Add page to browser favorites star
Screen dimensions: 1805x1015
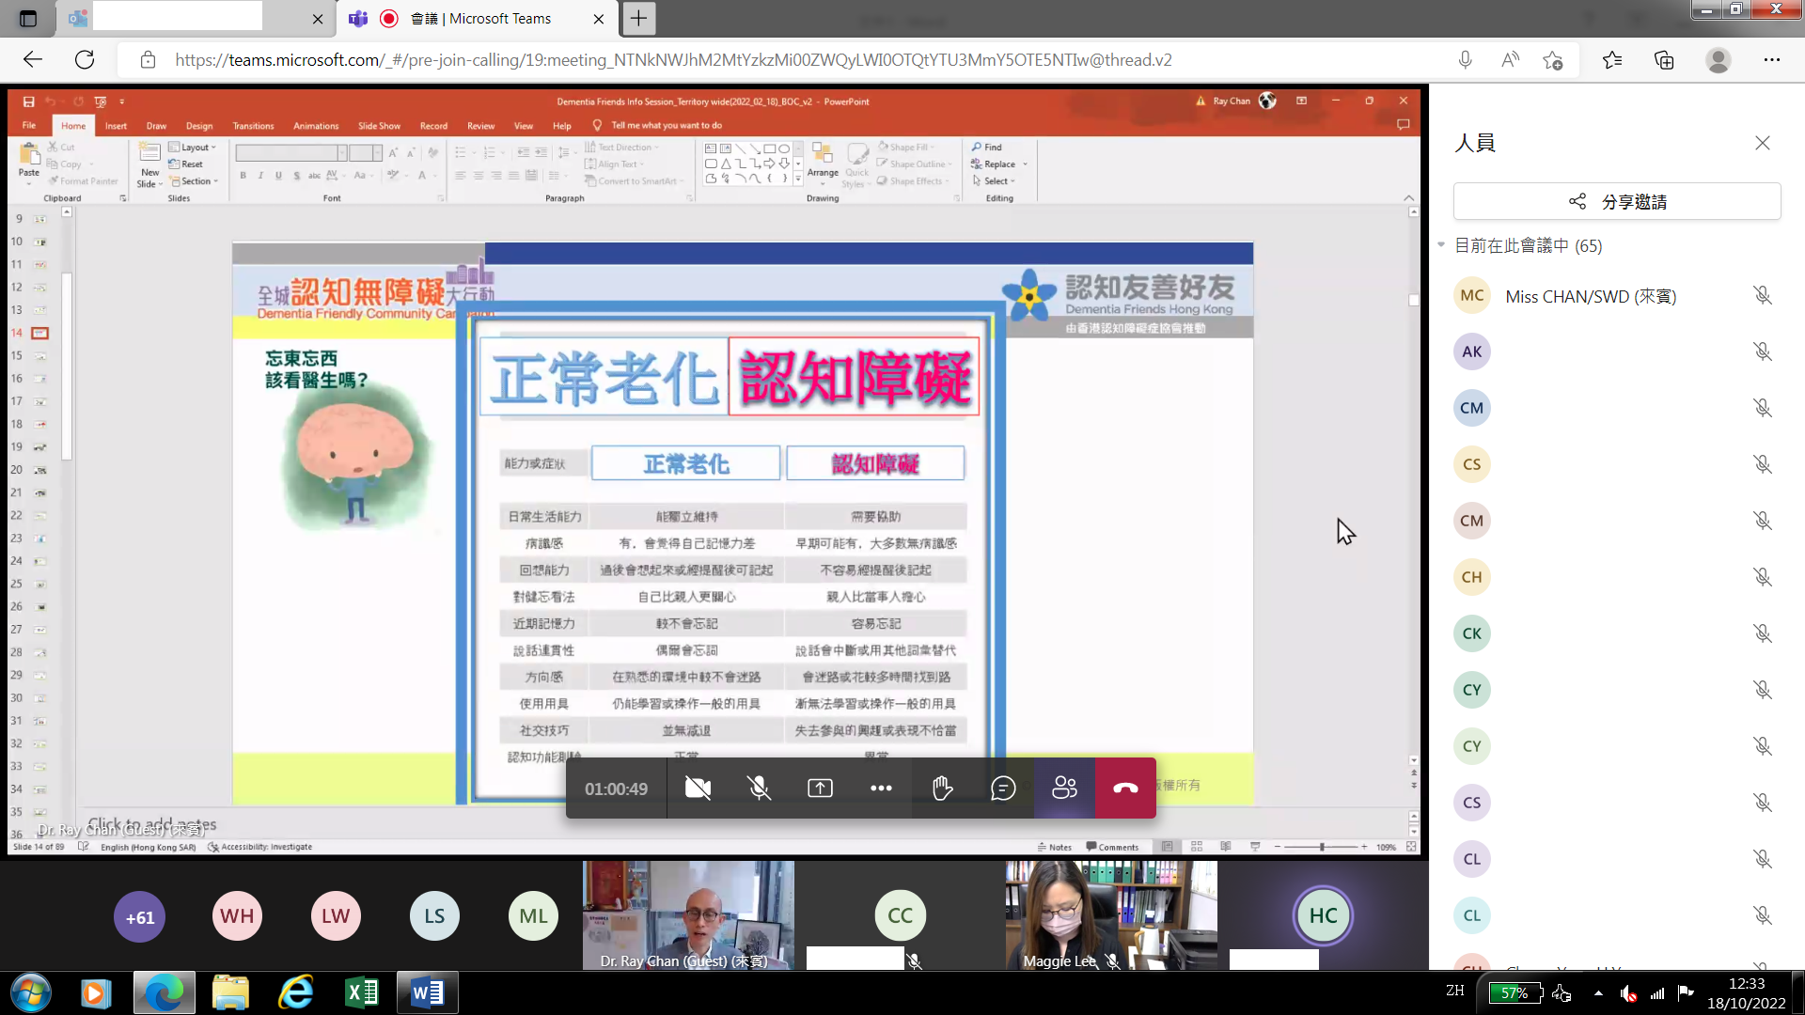(x=1552, y=60)
